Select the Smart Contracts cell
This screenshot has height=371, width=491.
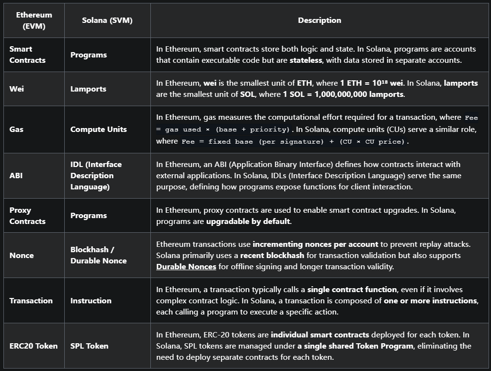coord(28,55)
